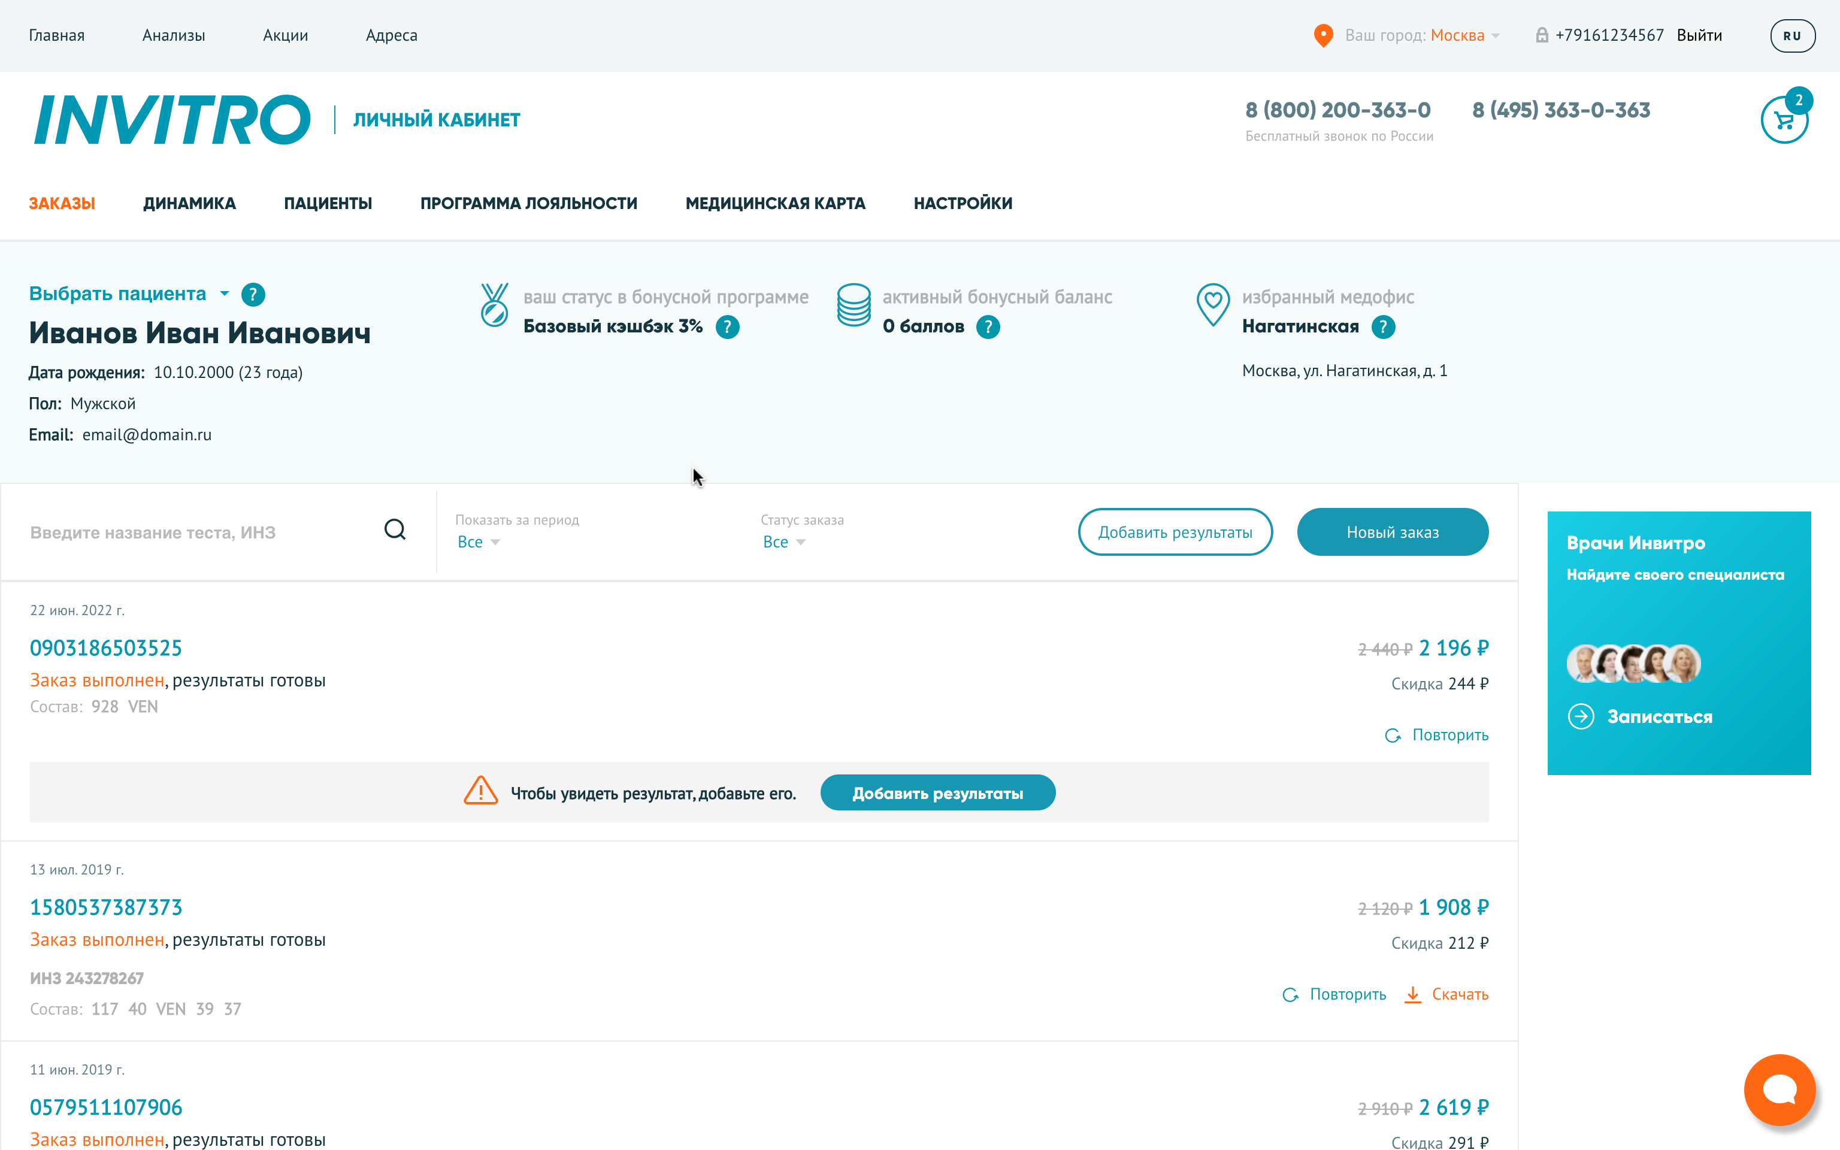Screen dimensions: 1840x1150
Task: Click outlined Добавить результаты button in filter bar
Action: 1175,532
